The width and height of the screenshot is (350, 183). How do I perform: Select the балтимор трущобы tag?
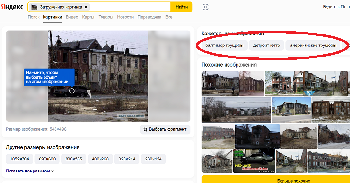225,46
